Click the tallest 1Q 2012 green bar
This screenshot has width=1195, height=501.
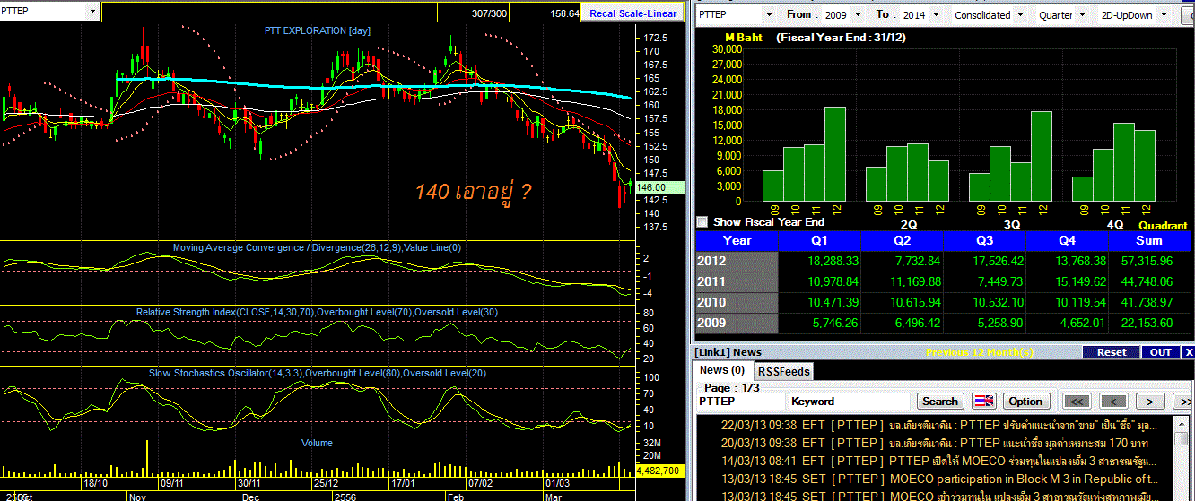[835, 154]
